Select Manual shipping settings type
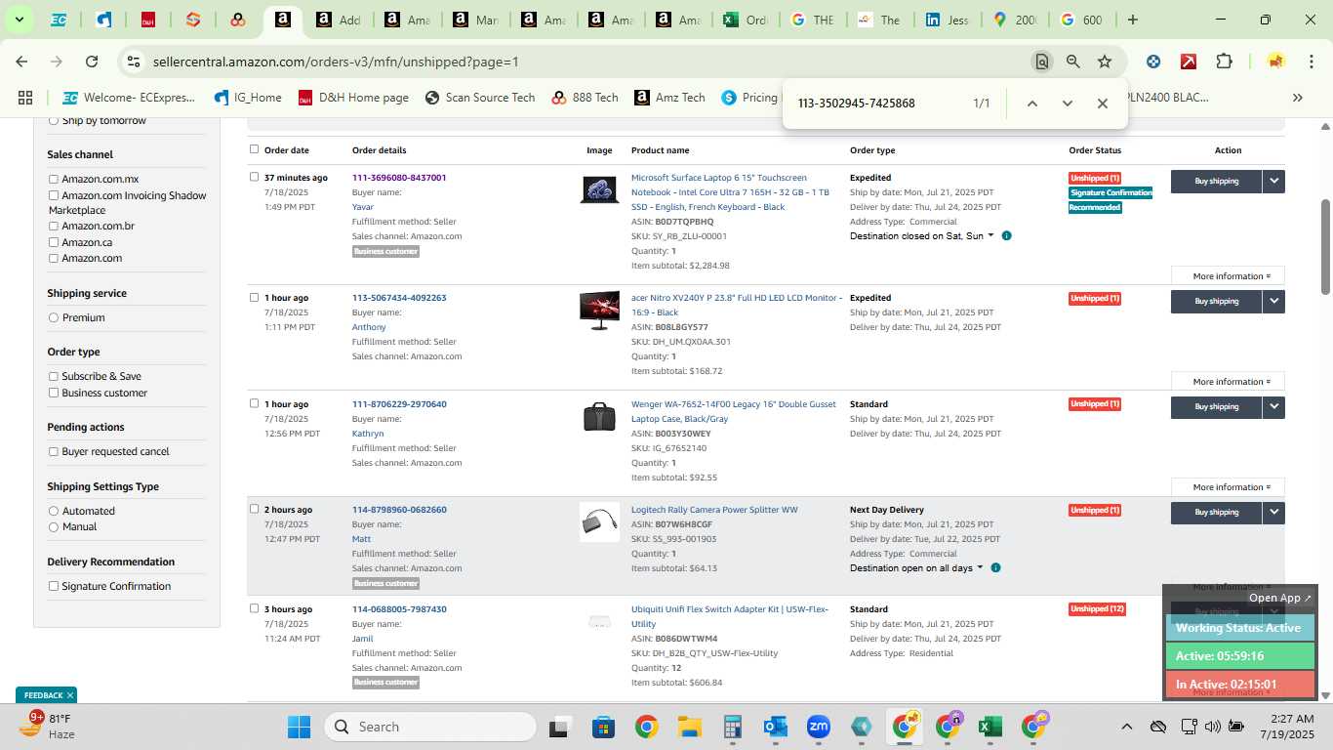The image size is (1333, 750). (x=54, y=527)
